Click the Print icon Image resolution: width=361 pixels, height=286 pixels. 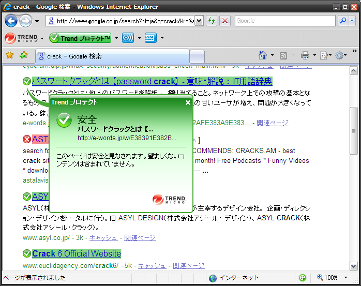click(x=305, y=55)
